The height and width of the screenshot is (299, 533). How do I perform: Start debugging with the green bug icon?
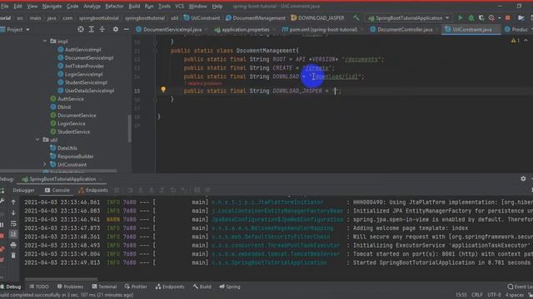click(x=471, y=17)
